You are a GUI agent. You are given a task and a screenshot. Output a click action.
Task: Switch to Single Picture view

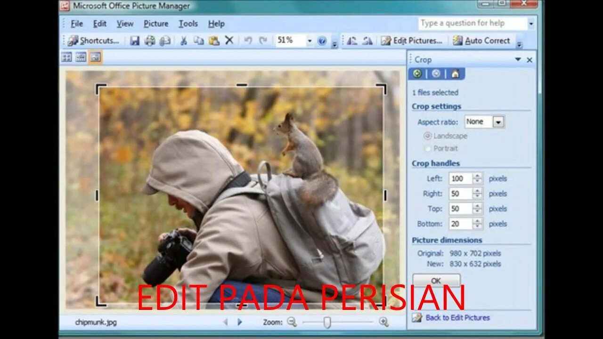[x=95, y=57]
